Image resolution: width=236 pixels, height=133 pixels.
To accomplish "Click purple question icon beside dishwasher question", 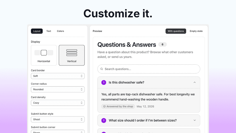I will pyautogui.click(x=104, y=82).
